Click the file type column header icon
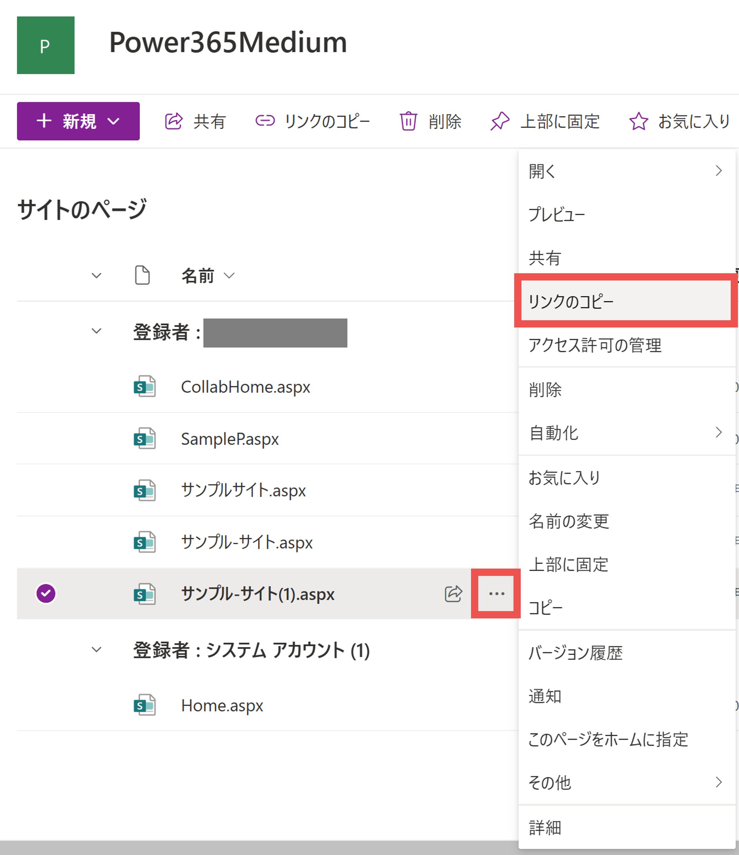The width and height of the screenshot is (739, 855). point(142,275)
